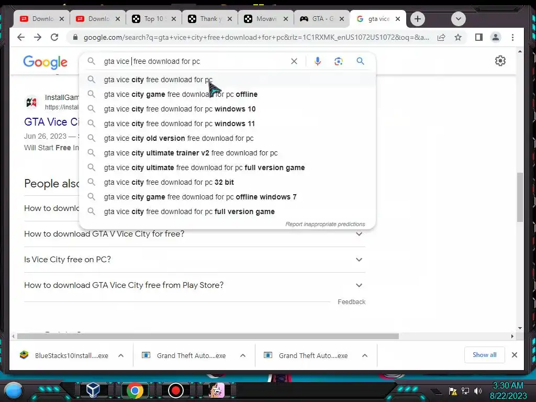Open the Chrome three-dot menu
The width and height of the screenshot is (536, 402).
[512, 37]
